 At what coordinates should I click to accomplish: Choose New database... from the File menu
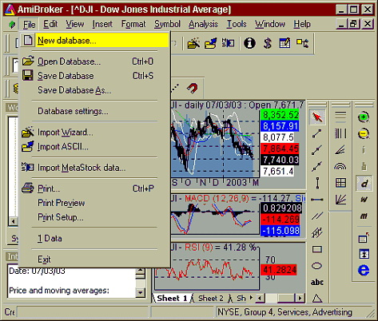tap(94, 41)
